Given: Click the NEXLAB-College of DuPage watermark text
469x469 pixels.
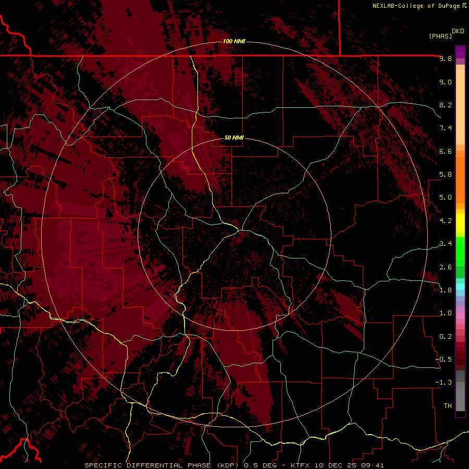Looking at the screenshot, I should [416, 6].
